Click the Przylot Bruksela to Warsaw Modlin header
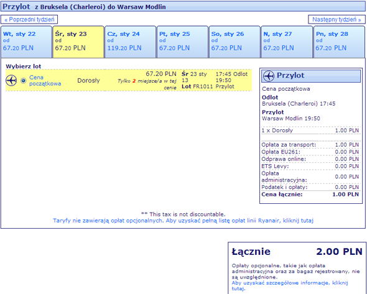The width and height of the screenshot is (367, 294). point(183,7)
